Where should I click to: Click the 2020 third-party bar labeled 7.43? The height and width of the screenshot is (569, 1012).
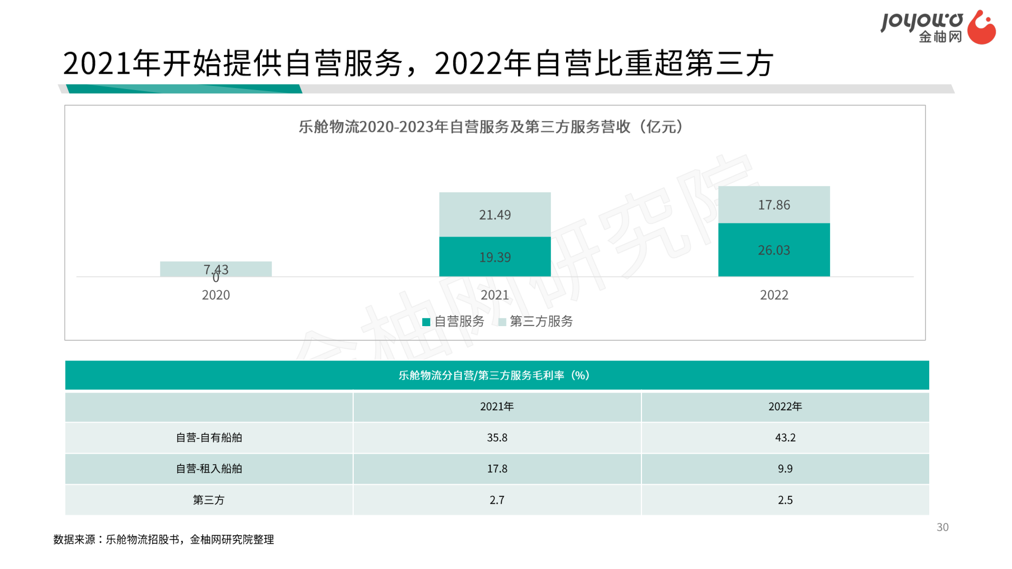pos(216,269)
